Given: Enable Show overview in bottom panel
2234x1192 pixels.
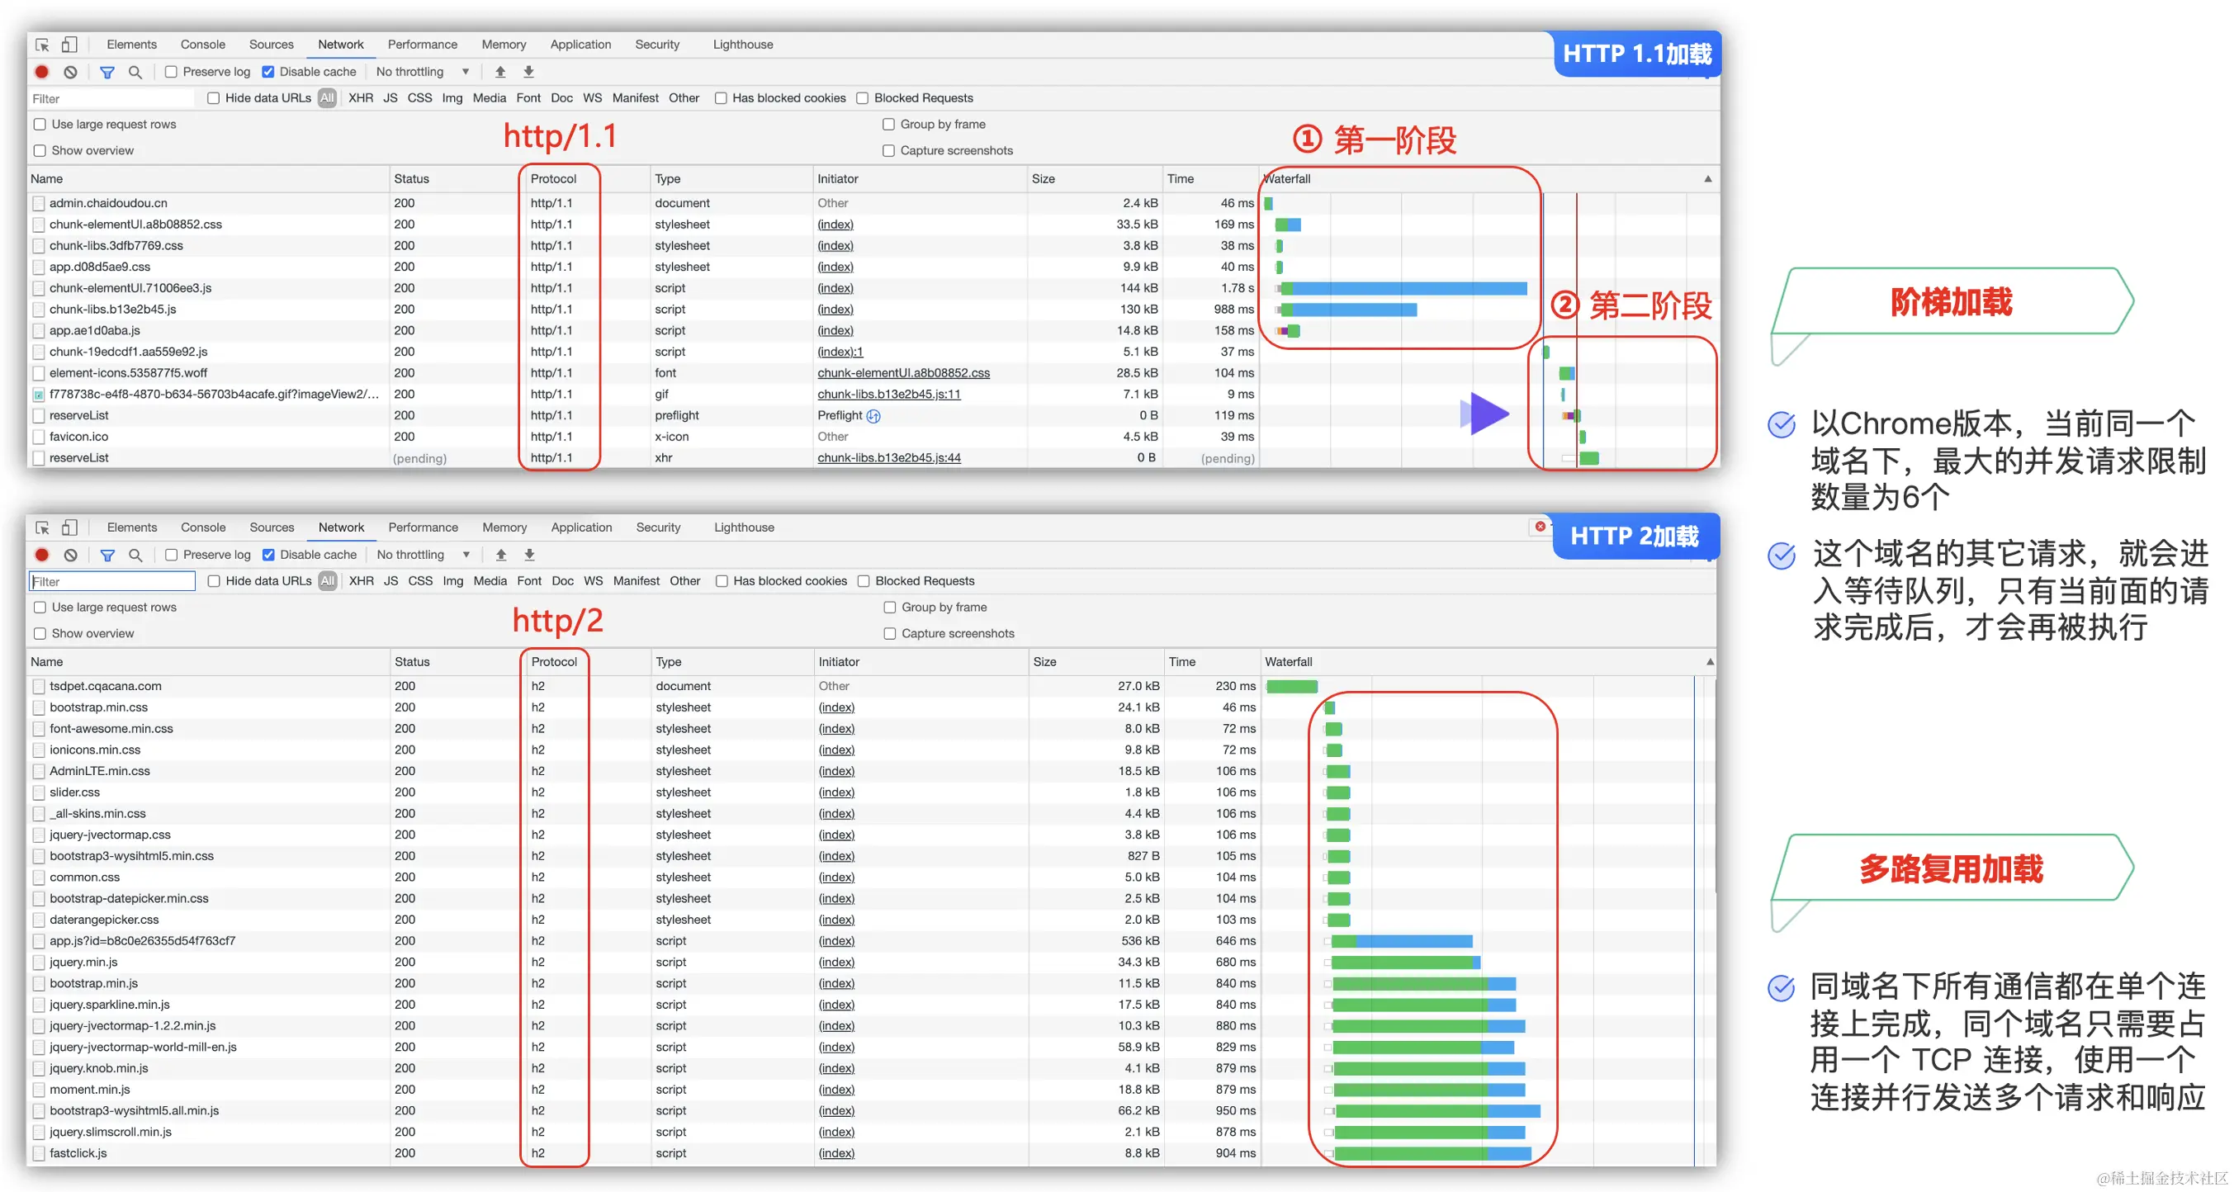Looking at the screenshot, I should click(40, 634).
